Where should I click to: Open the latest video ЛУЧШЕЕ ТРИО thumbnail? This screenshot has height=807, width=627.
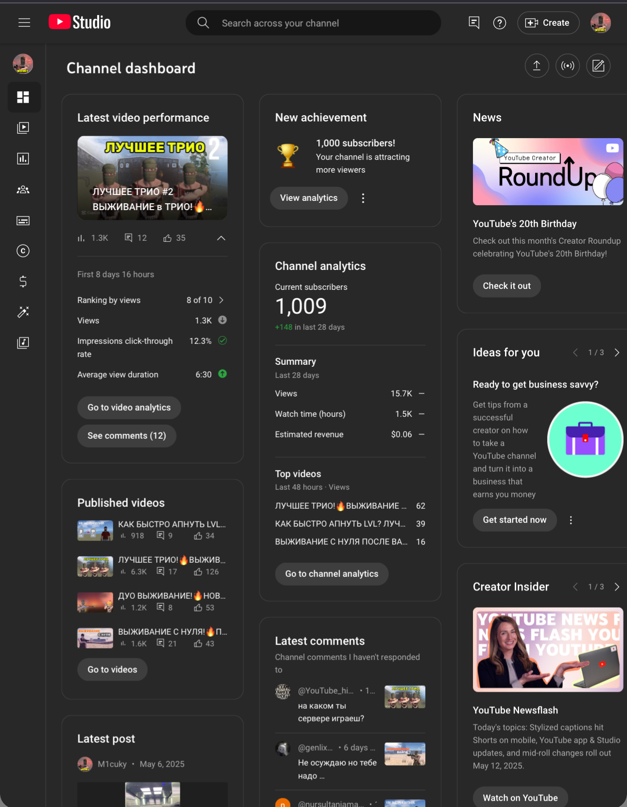152,178
